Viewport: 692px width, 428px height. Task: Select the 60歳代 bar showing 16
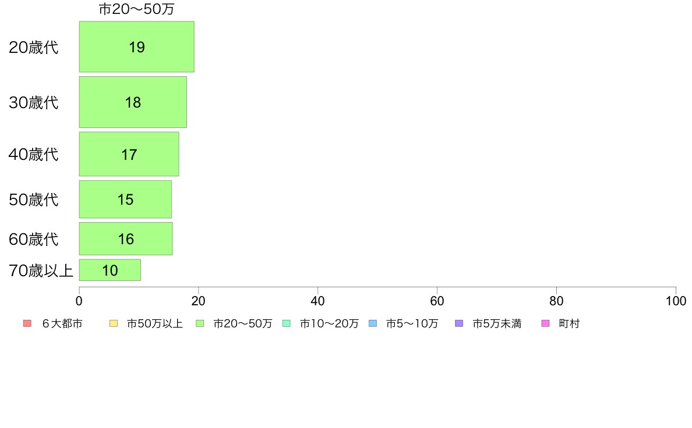[126, 239]
